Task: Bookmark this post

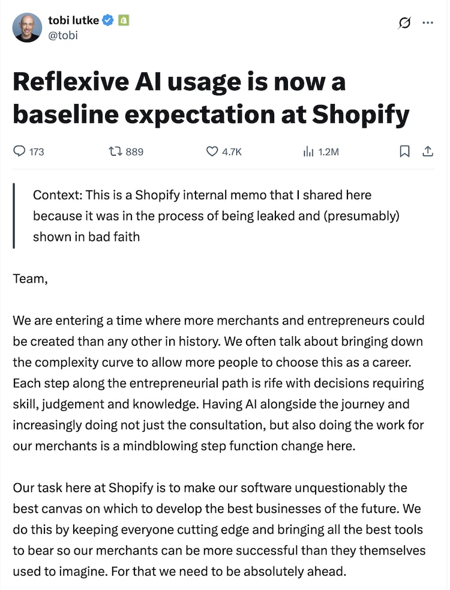Action: point(405,151)
